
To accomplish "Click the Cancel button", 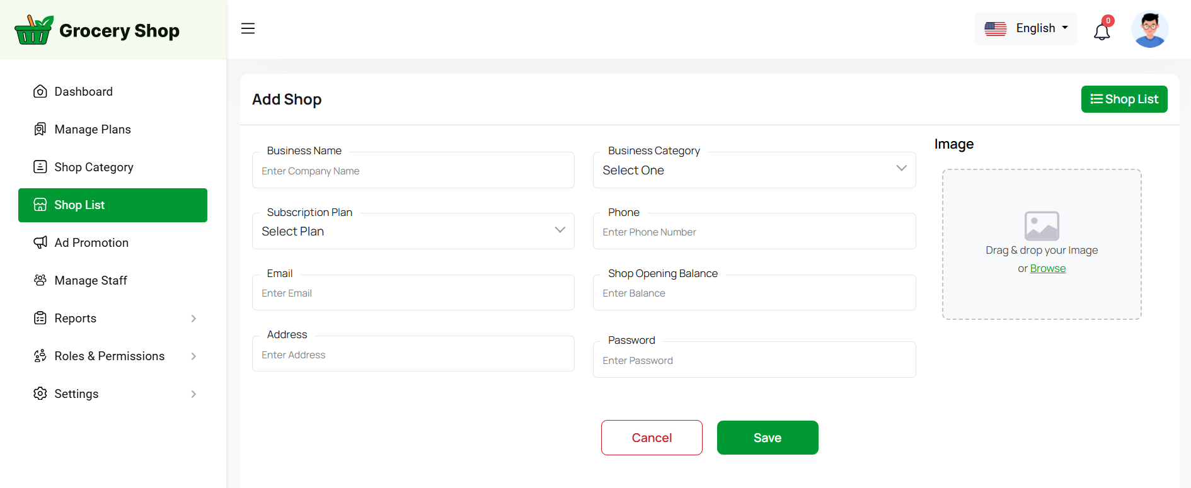I will pos(652,438).
